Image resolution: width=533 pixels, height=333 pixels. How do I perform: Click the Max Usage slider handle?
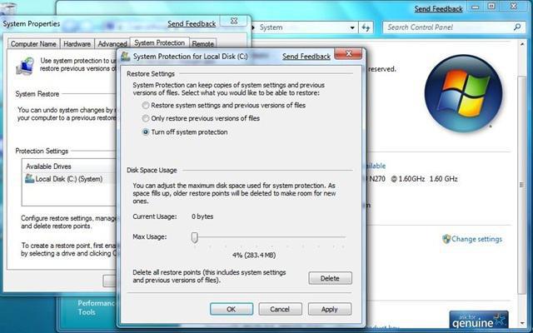[x=194, y=237]
